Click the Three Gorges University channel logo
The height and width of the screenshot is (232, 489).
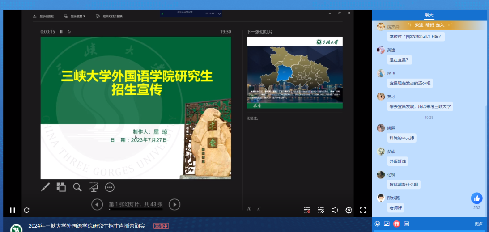pyautogui.click(x=16, y=228)
